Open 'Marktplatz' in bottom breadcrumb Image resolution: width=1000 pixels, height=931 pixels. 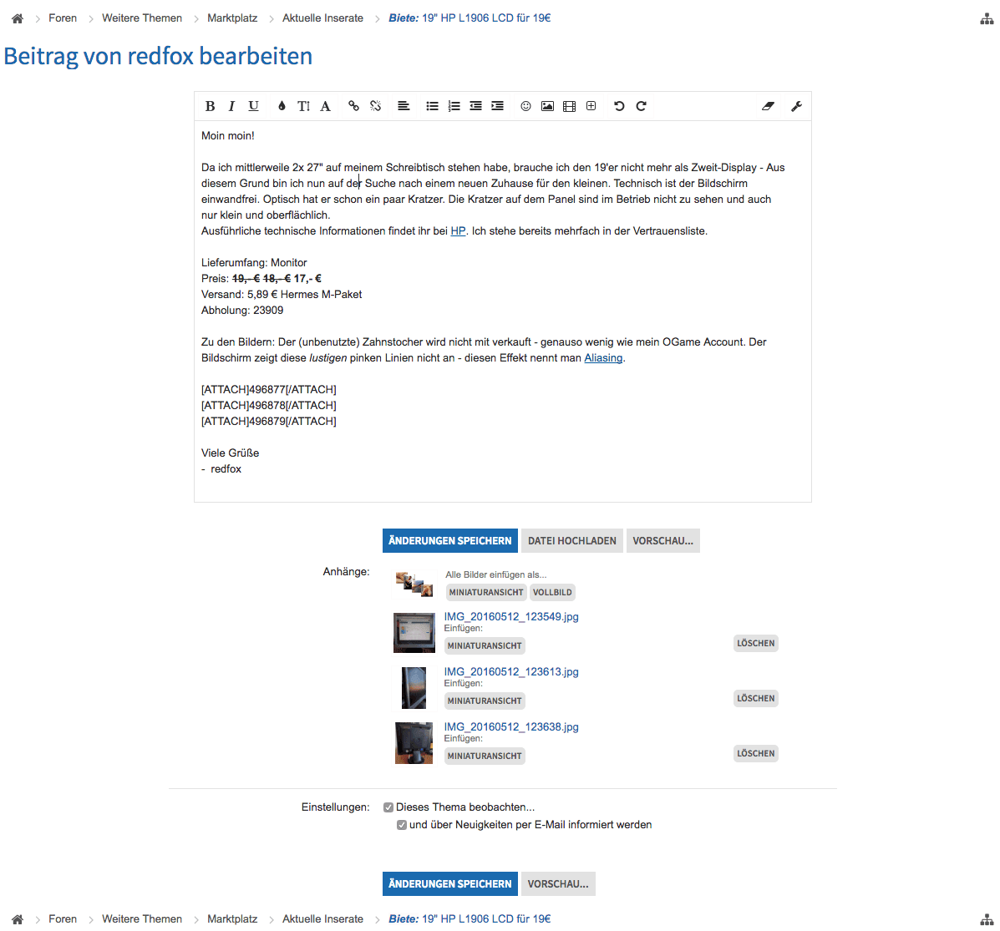pos(232,918)
